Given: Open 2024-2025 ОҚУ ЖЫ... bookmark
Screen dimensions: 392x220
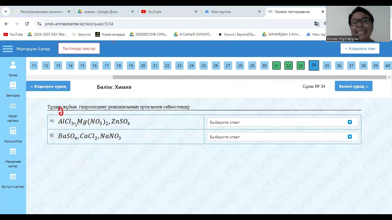Looking at the screenshot, I should click(47, 35).
